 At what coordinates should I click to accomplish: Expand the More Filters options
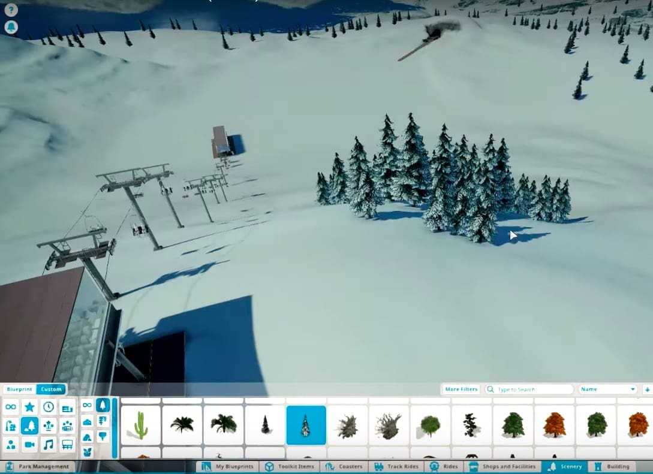click(461, 390)
